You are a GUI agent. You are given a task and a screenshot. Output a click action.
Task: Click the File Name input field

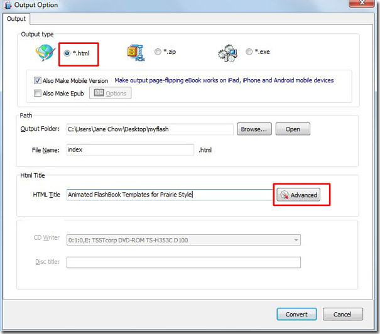(x=130, y=149)
